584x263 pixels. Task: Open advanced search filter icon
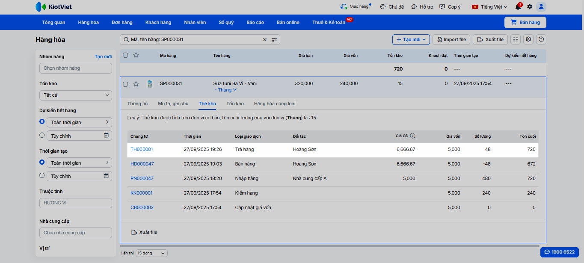pos(274,40)
